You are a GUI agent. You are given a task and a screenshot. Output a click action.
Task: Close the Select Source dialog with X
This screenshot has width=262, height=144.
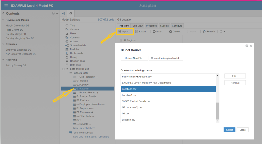click(x=251, y=46)
